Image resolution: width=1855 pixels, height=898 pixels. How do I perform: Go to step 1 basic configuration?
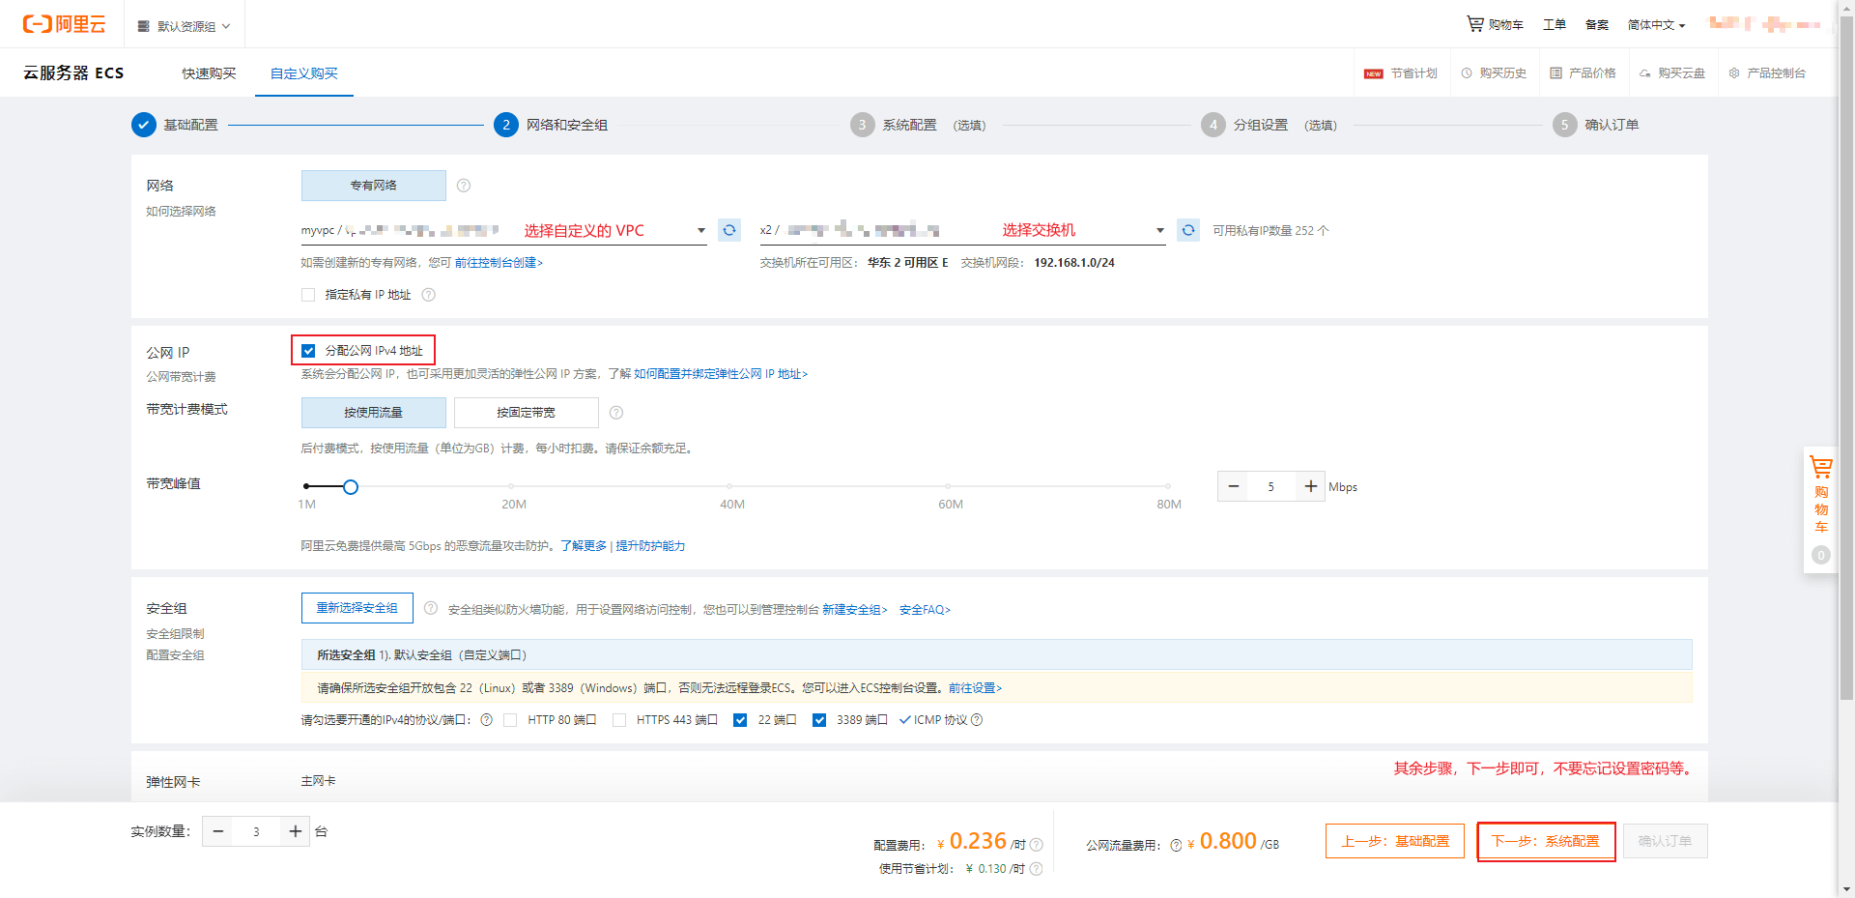pos(175,125)
